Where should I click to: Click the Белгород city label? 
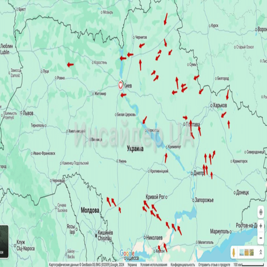click(x=223, y=78)
